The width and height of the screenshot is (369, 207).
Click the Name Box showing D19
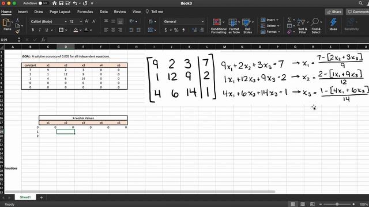point(8,40)
